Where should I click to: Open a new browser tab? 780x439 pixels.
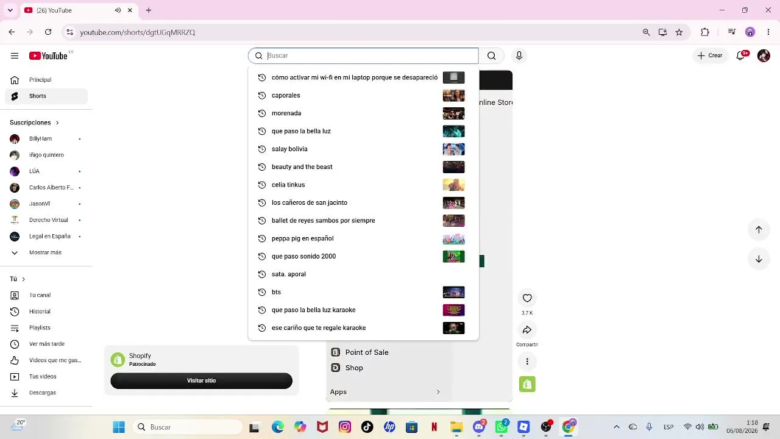click(148, 10)
